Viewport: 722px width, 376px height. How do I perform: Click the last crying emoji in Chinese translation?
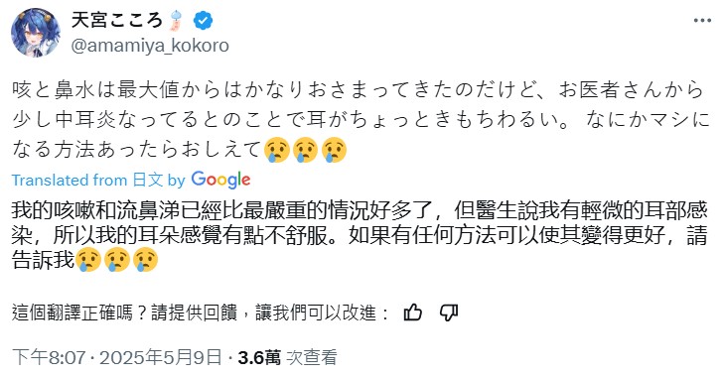[x=146, y=260]
